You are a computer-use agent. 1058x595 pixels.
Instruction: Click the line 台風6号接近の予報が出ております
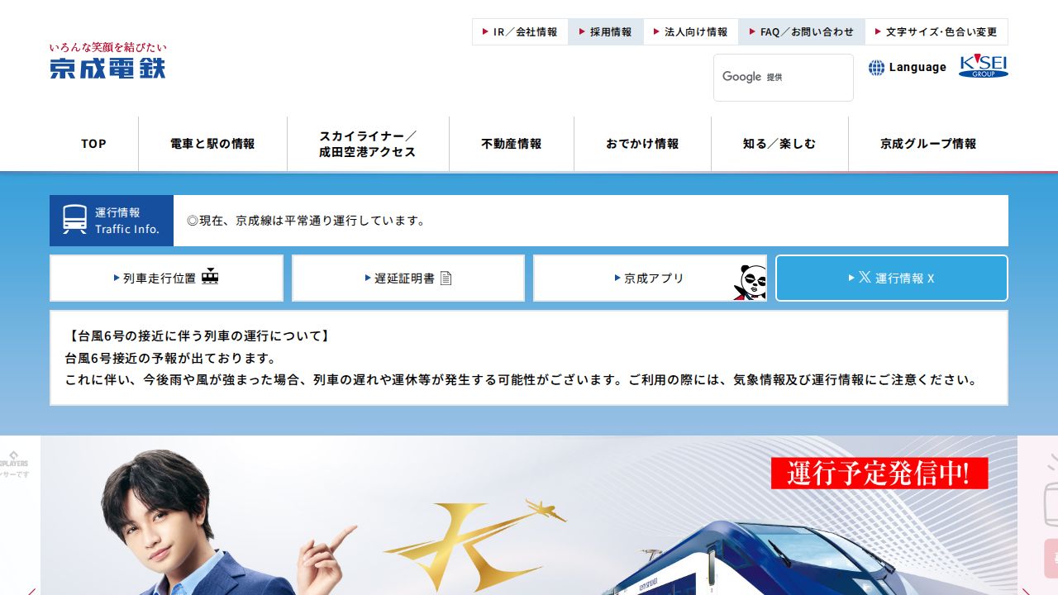170,358
